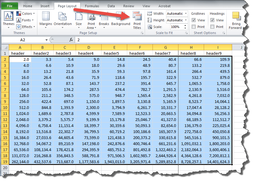The width and height of the screenshot is (255, 183).
Task: Select row 19 header
Action: pyautogui.click(x=5, y=162)
